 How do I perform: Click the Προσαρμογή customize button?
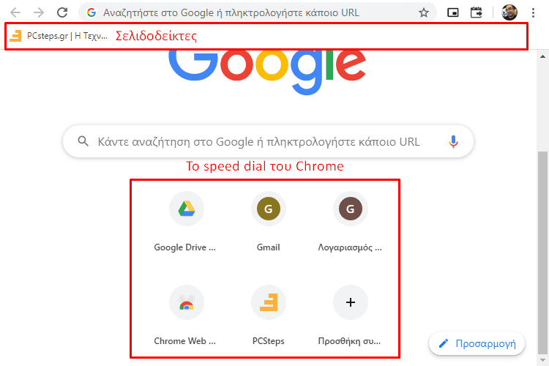(x=477, y=343)
